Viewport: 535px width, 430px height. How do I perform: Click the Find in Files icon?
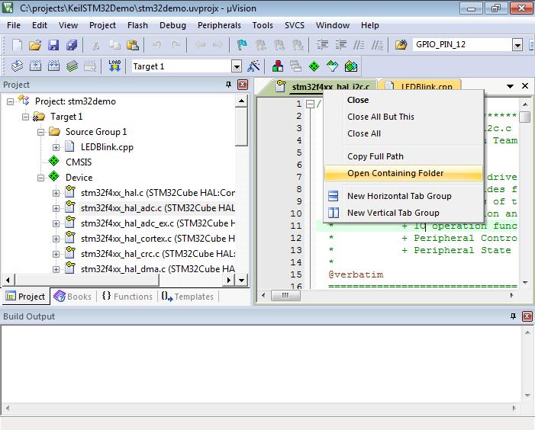(401, 45)
